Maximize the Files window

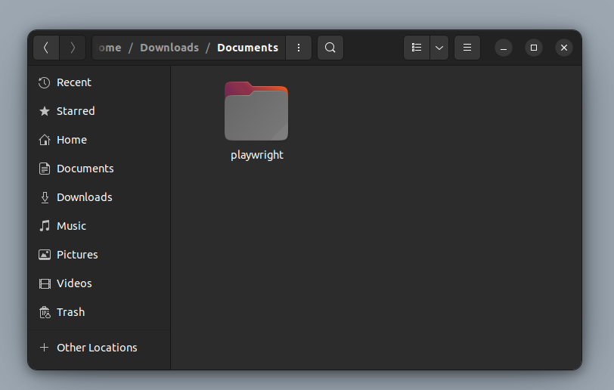(x=534, y=48)
